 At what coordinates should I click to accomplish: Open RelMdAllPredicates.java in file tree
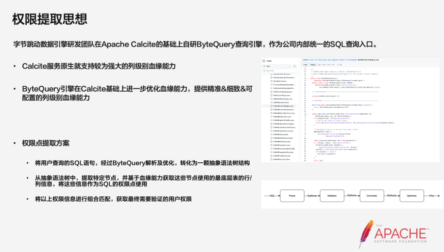[282, 99]
